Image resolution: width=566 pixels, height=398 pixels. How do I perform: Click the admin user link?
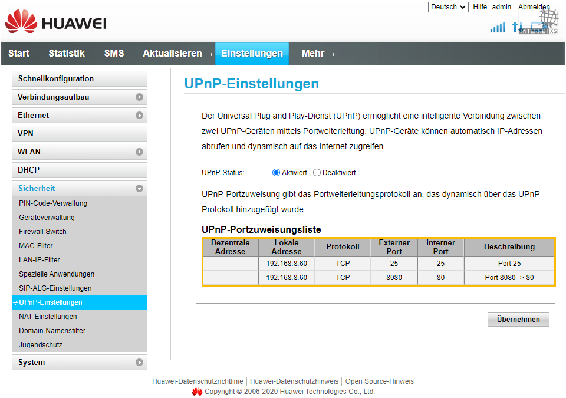[x=502, y=7]
